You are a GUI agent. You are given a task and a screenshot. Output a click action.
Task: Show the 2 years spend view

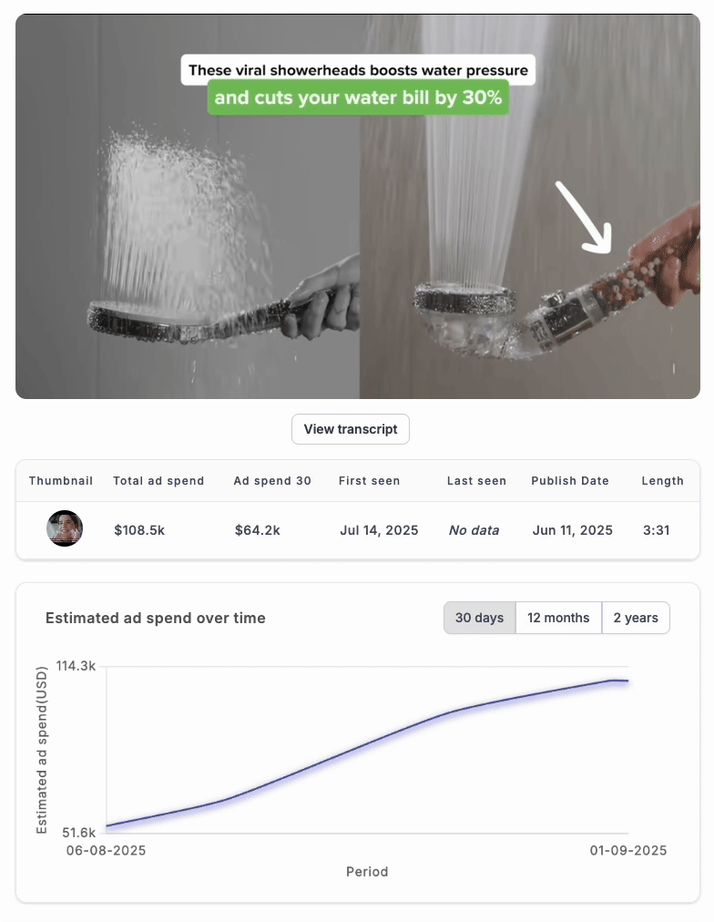(x=636, y=618)
